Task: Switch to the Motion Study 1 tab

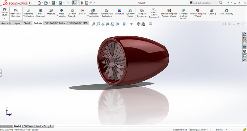Action: pos(44,126)
